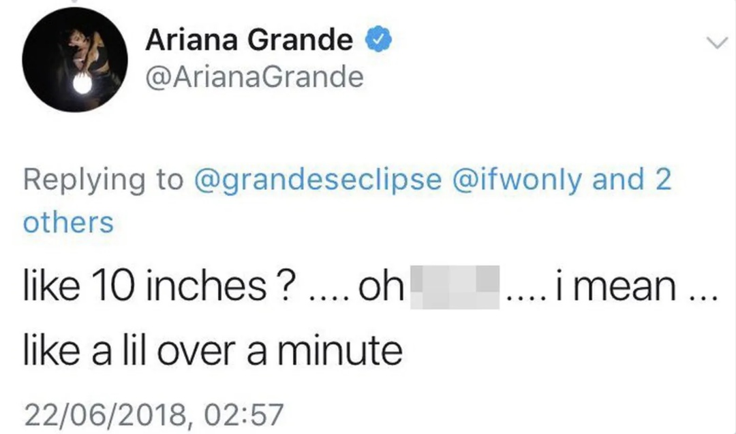Click the 'Grande' surname in display name

pos(301,39)
